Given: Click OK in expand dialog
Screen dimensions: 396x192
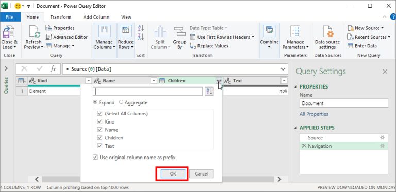Looking at the screenshot, I should coord(173,174).
